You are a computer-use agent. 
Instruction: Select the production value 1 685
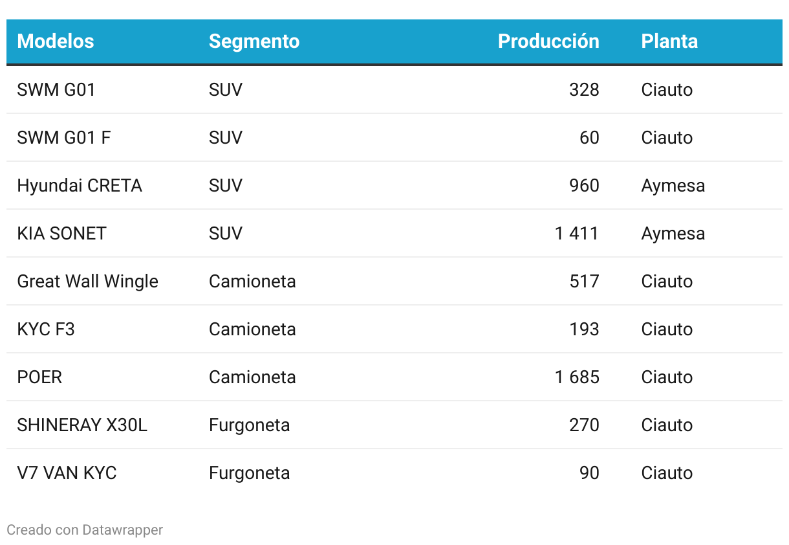[x=577, y=377]
